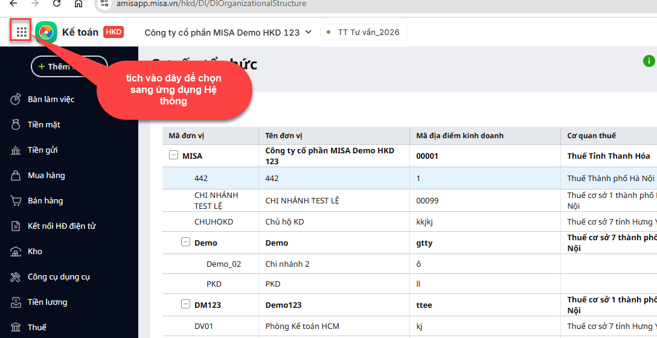The image size is (657, 338).
Task: Open Kho inventory module
Action: (34, 251)
